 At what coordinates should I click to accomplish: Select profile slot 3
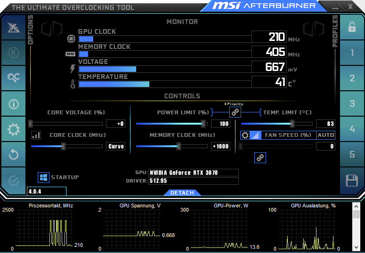352,104
